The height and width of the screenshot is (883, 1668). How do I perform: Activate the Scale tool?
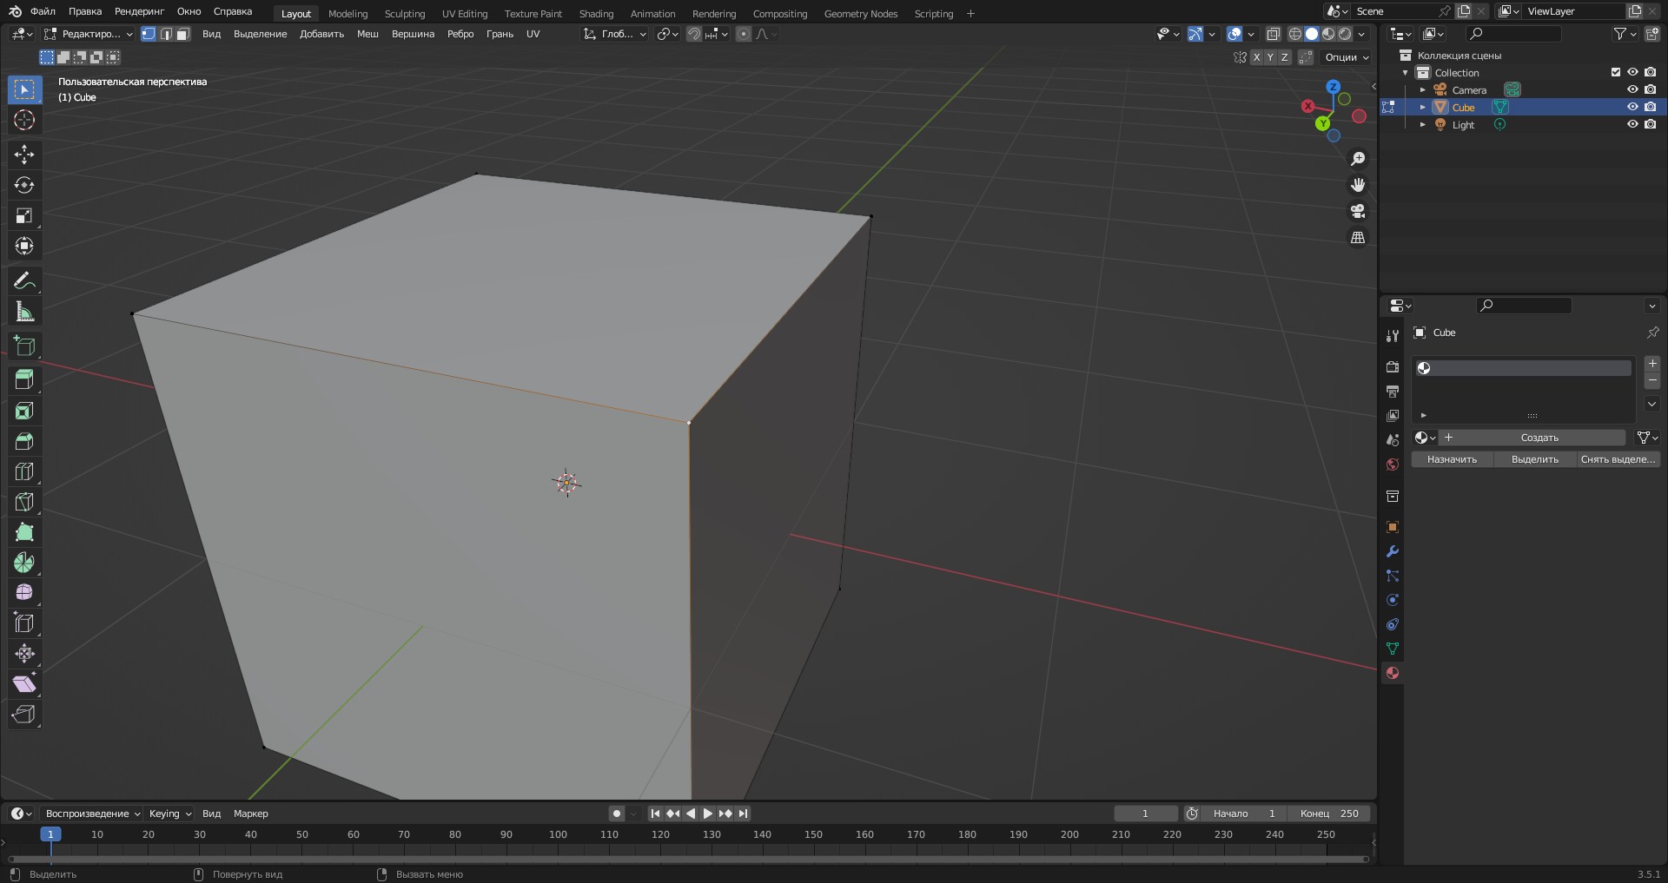24,215
